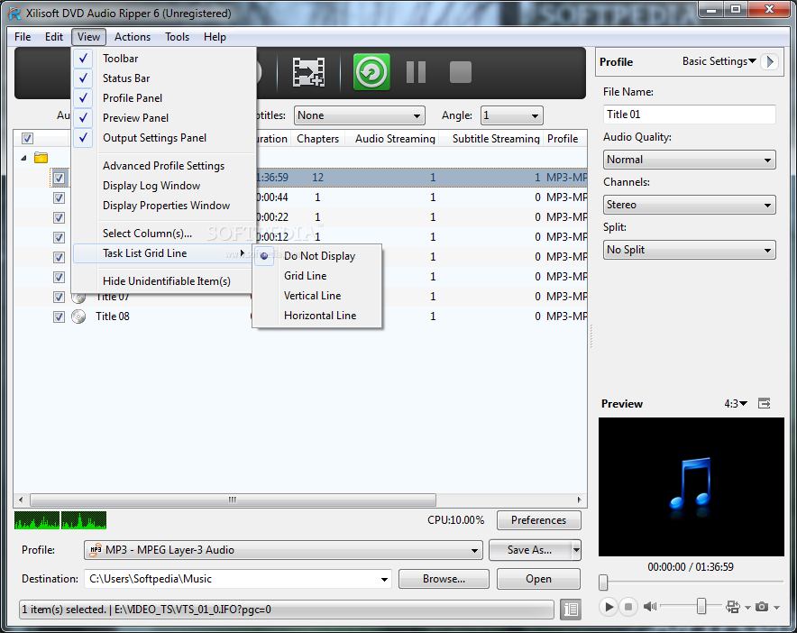
Task: Click the Preferences button
Action: tap(539, 520)
